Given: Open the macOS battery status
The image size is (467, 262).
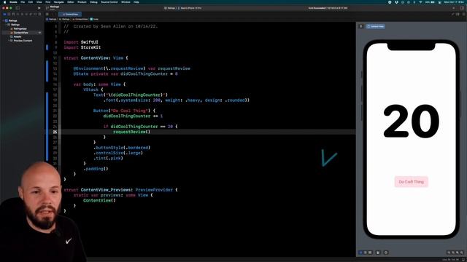Looking at the screenshot, I should (x=430, y=2).
